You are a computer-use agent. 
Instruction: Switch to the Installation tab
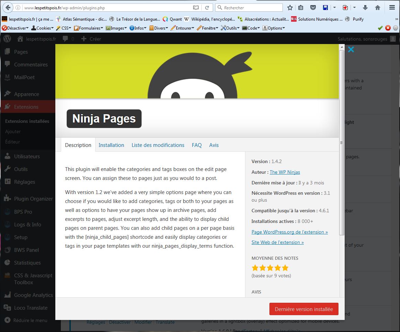[x=111, y=145]
